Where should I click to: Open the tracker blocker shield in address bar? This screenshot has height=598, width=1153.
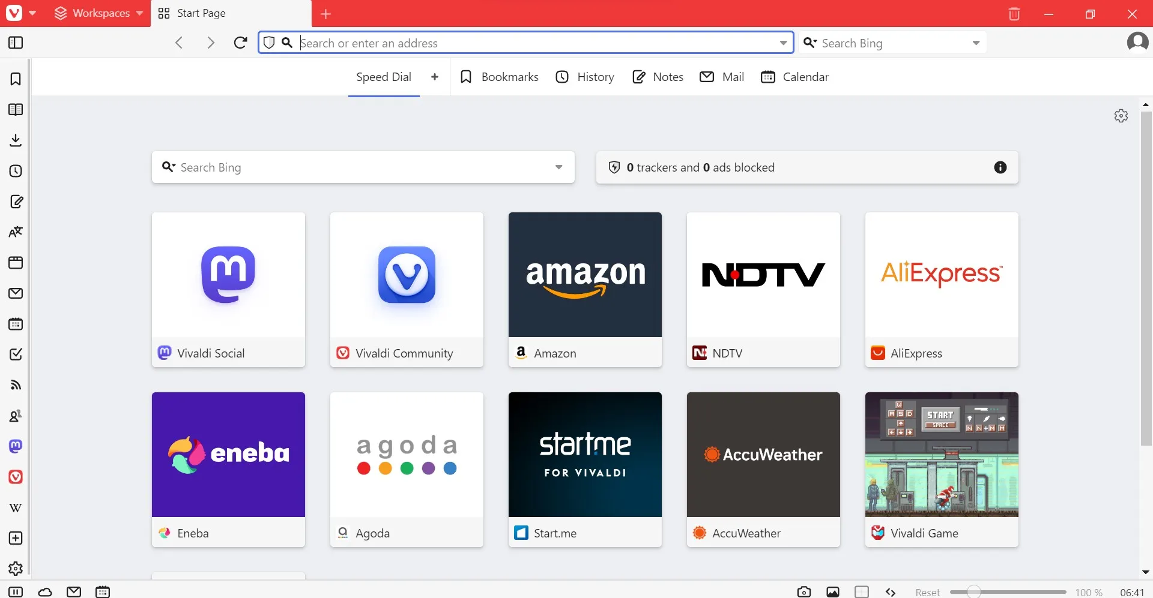click(269, 43)
